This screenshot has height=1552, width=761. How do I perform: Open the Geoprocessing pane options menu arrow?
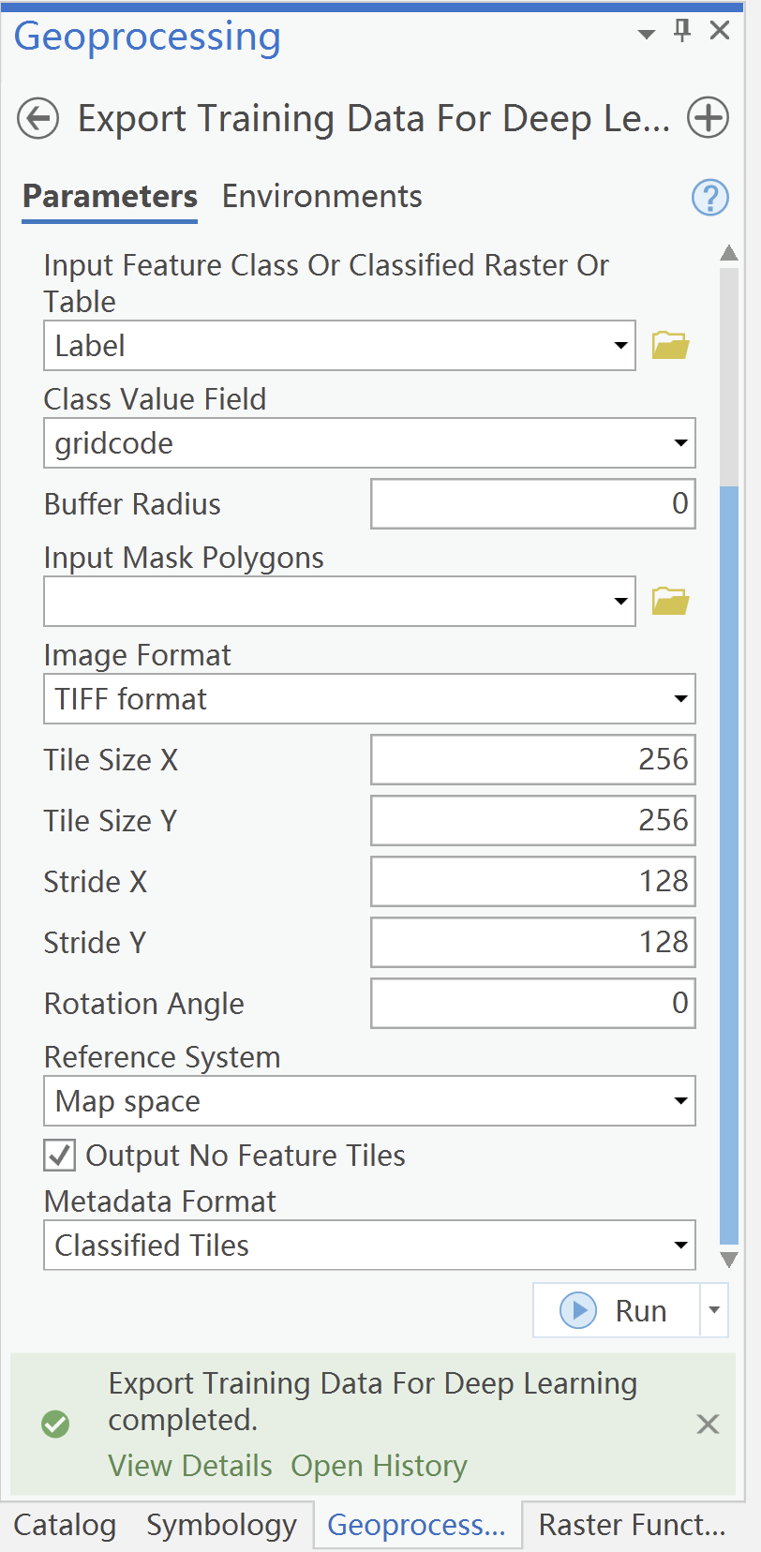click(646, 35)
